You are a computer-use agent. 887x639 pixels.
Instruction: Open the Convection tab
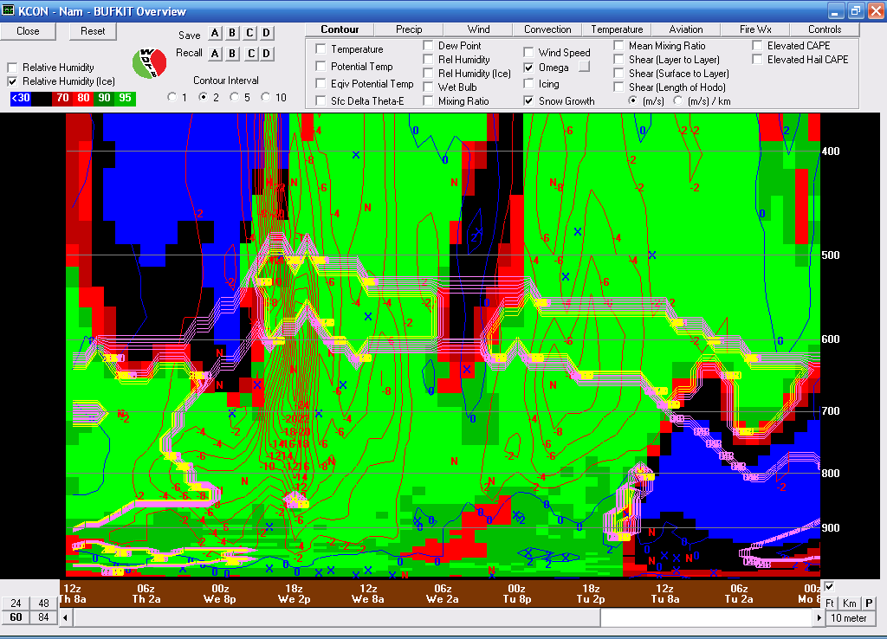547,29
